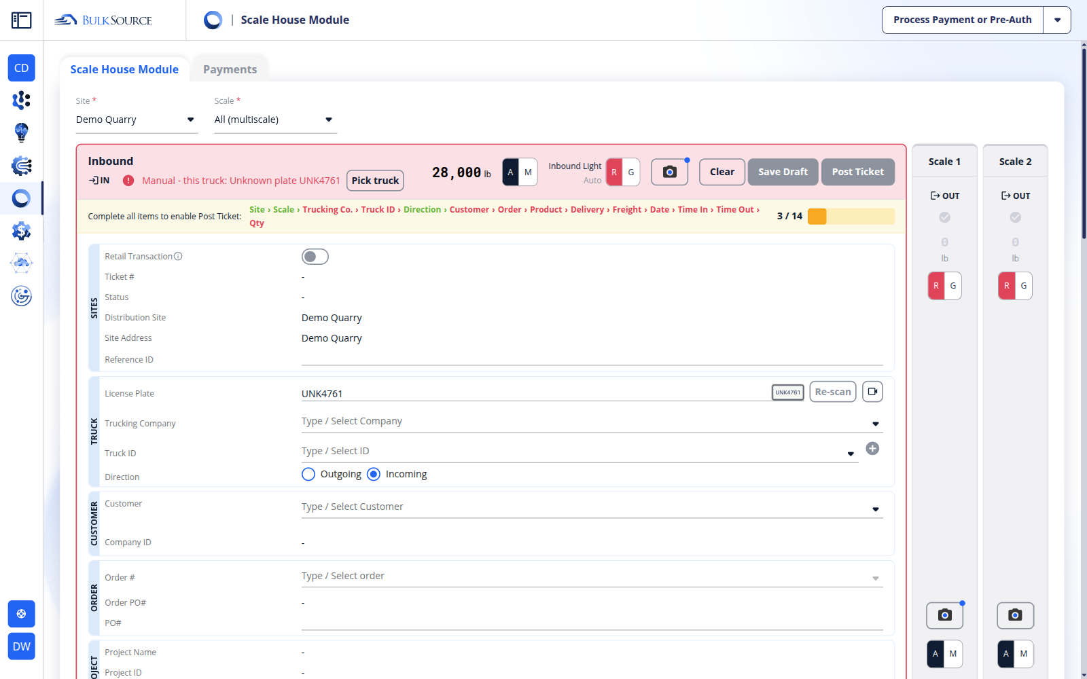The width and height of the screenshot is (1087, 679).
Task: Click the Retail Transaction info icon
Action: coord(178,257)
